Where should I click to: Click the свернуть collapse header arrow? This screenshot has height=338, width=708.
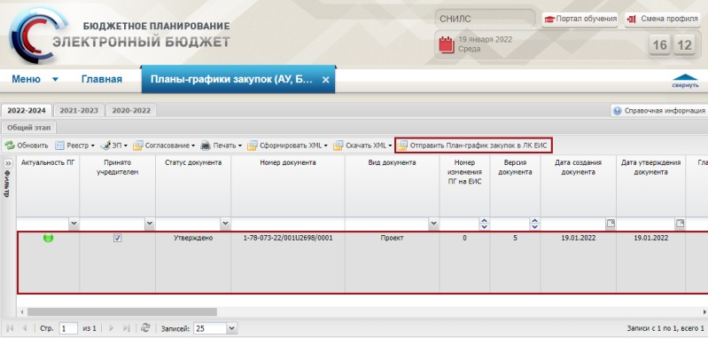pos(685,81)
